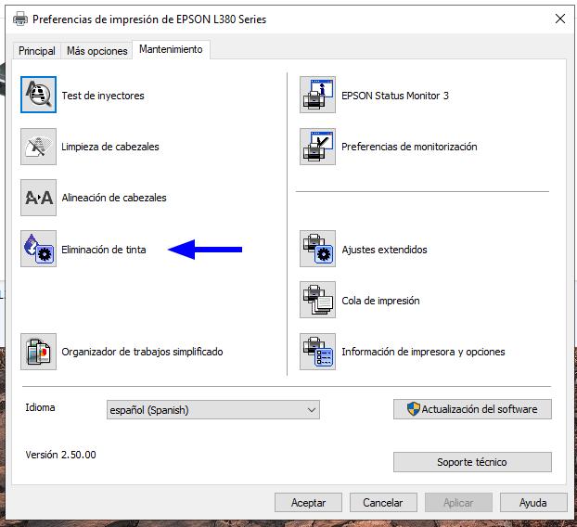Open Ajustes extendidos icon
Viewport: 577px width, 527px height.
317,249
